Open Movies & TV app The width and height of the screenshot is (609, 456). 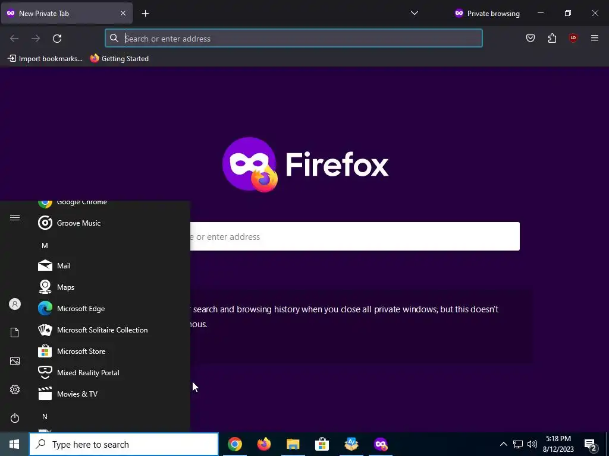click(x=114, y=394)
